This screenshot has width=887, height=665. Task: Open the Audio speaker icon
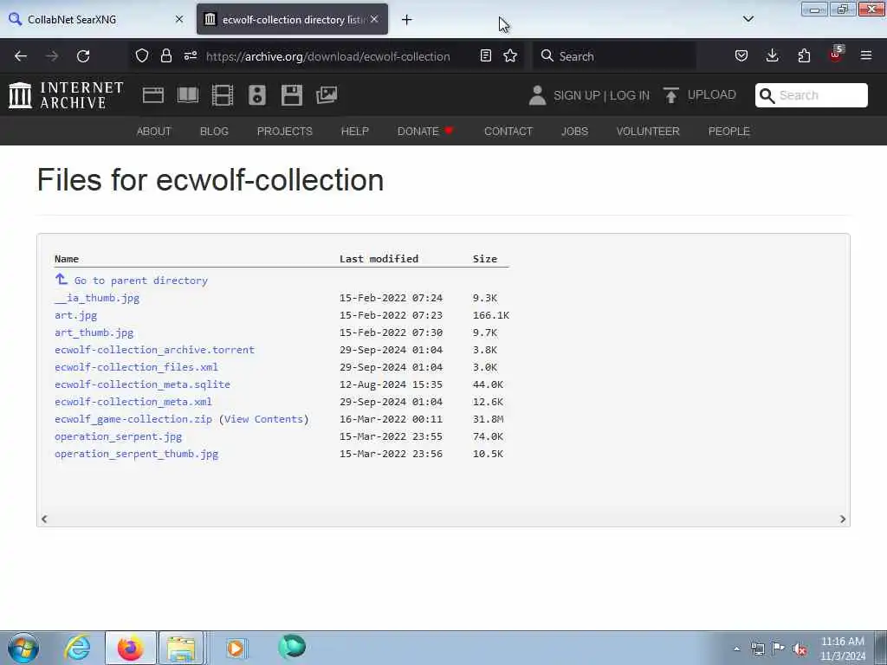(256, 95)
